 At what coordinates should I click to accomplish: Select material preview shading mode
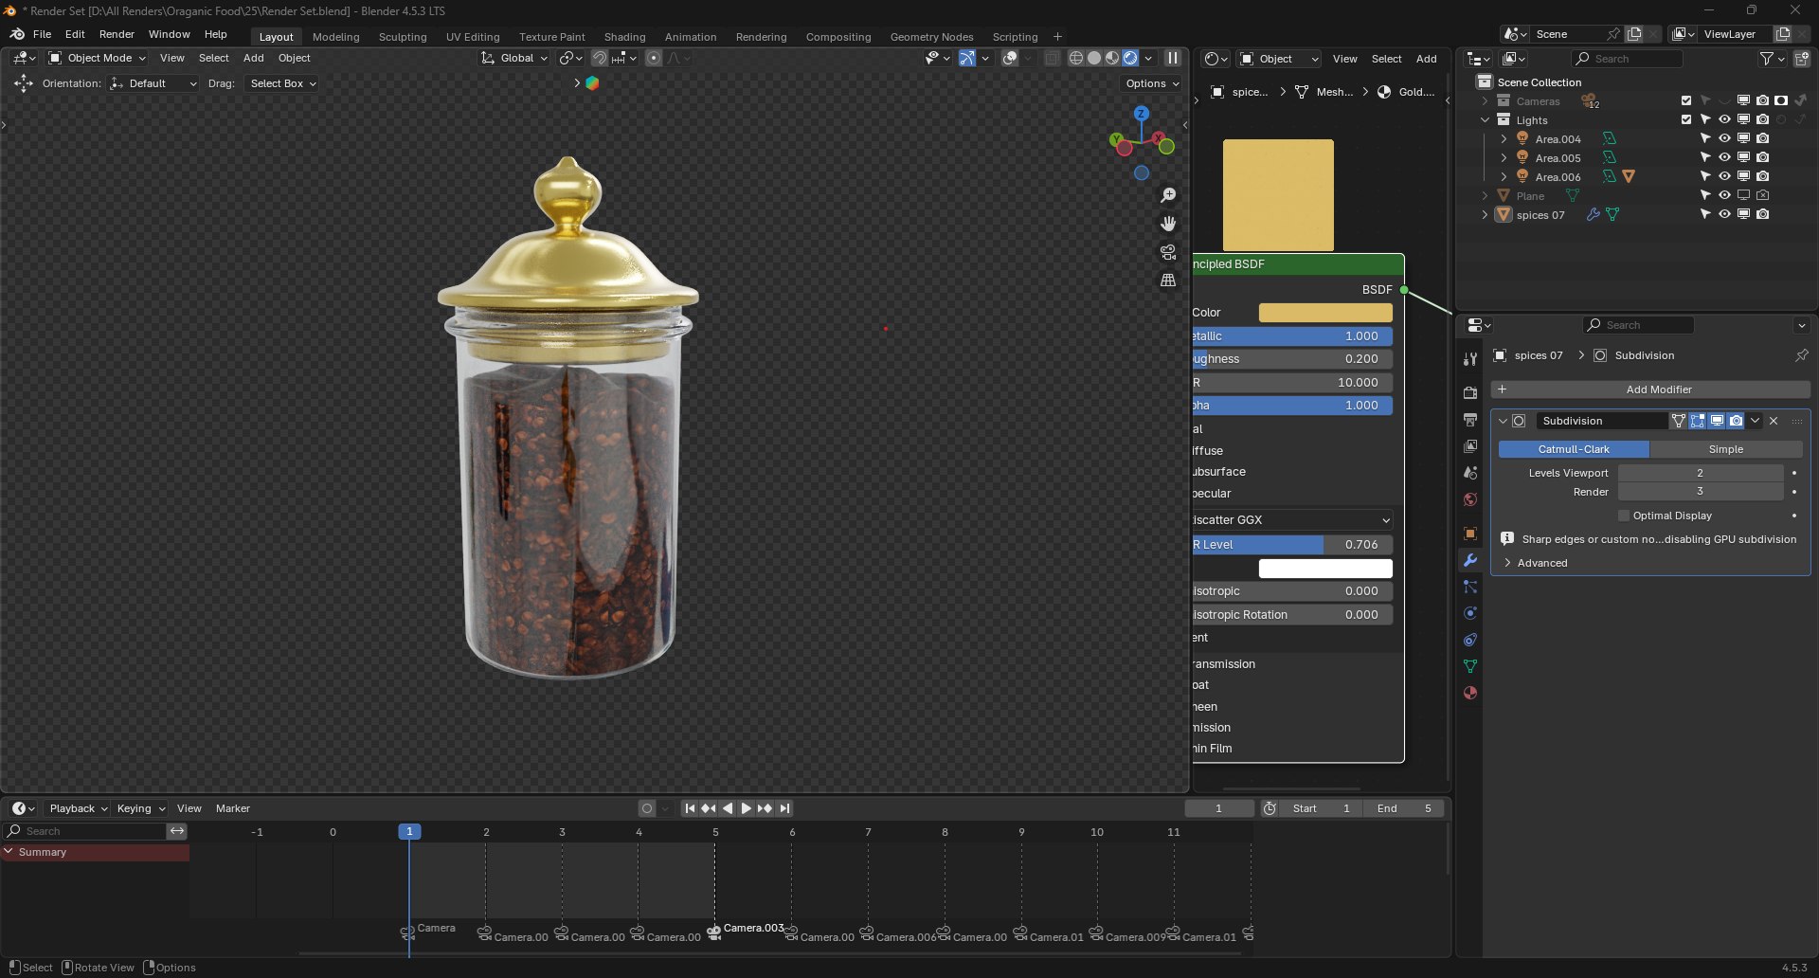click(x=1112, y=58)
